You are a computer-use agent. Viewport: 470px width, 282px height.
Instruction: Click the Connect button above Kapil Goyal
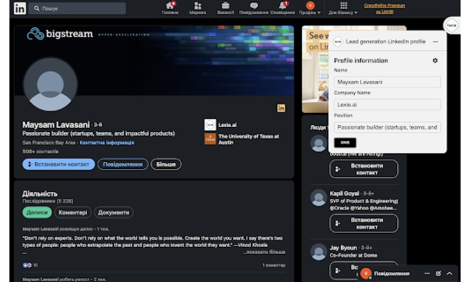(364, 169)
